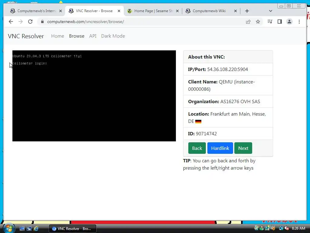
Task: Click the taskbar clock showing 8:26 AM
Action: (298, 228)
